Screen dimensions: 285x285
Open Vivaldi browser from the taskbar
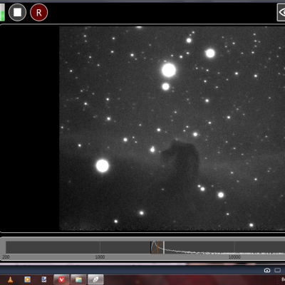coord(61,279)
